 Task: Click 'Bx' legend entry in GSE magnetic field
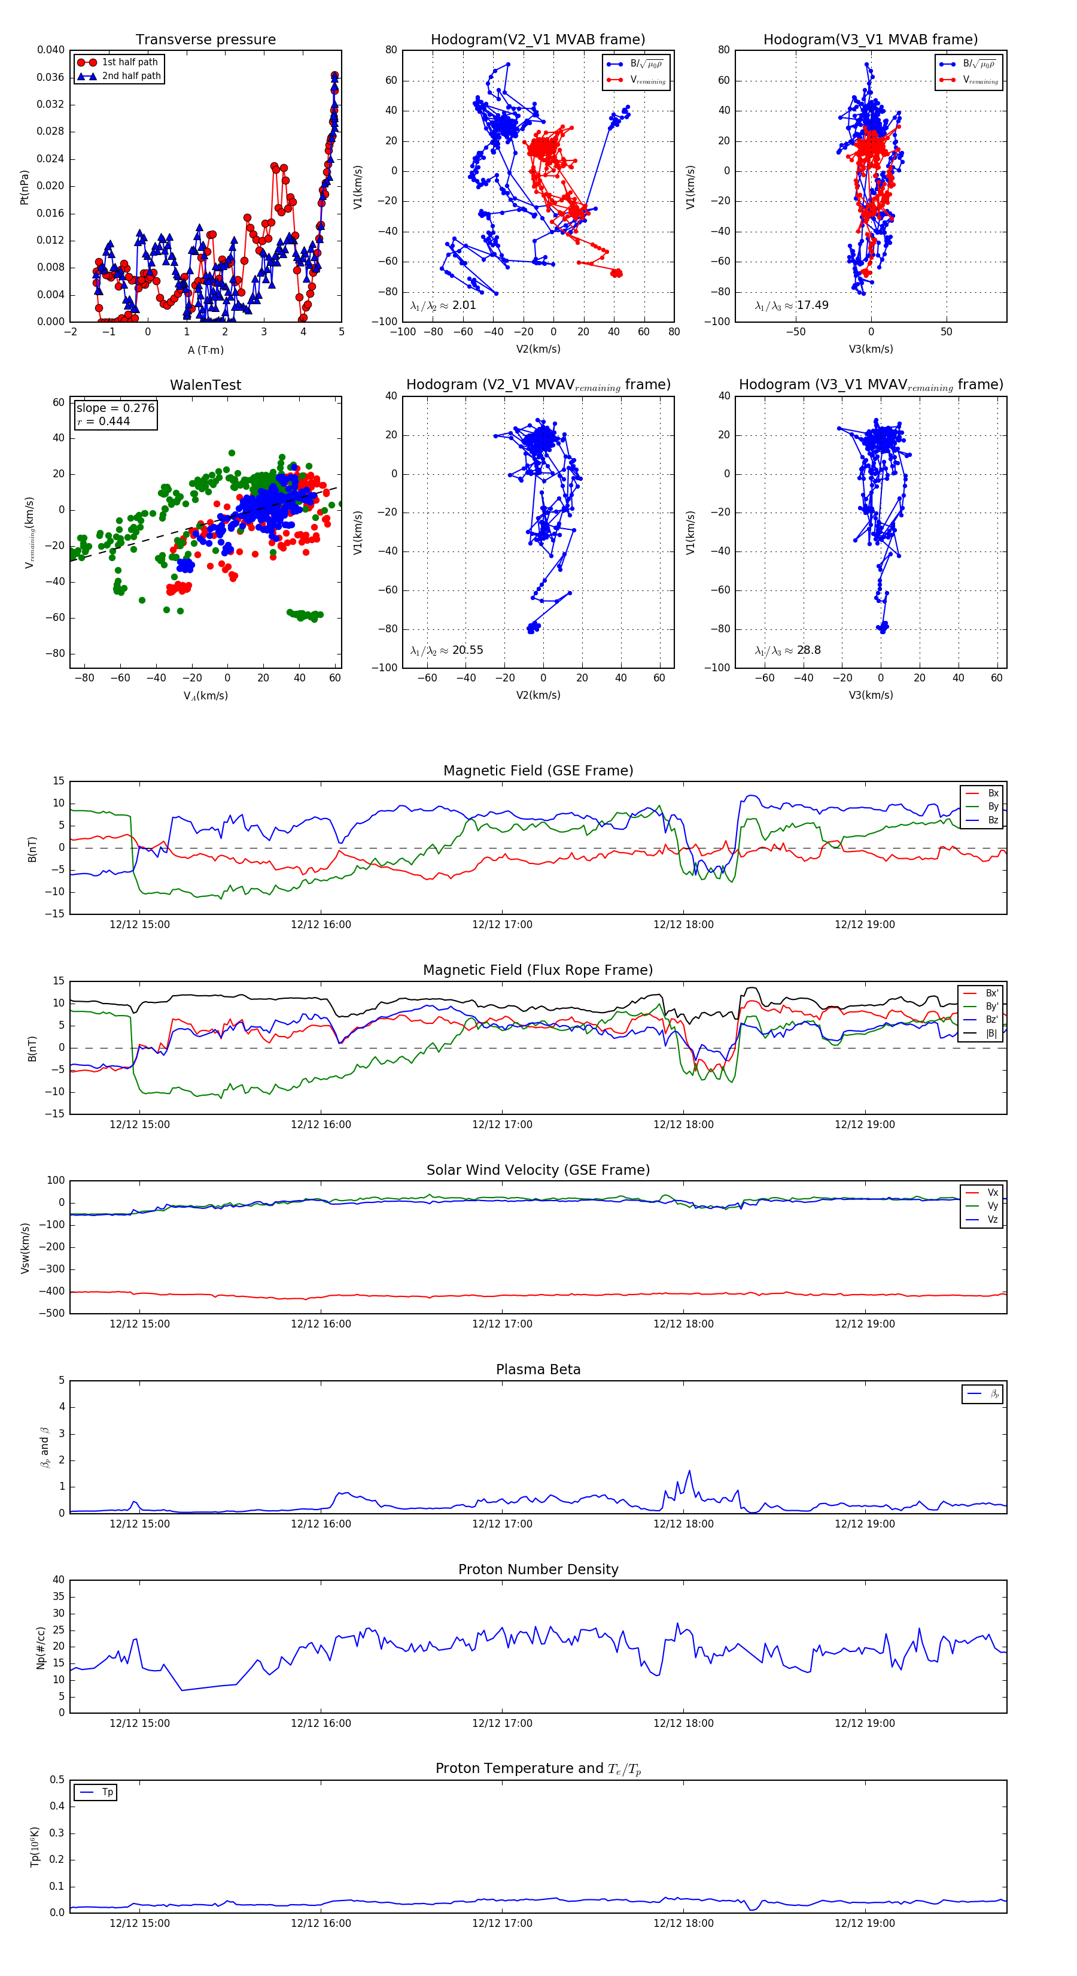982,793
